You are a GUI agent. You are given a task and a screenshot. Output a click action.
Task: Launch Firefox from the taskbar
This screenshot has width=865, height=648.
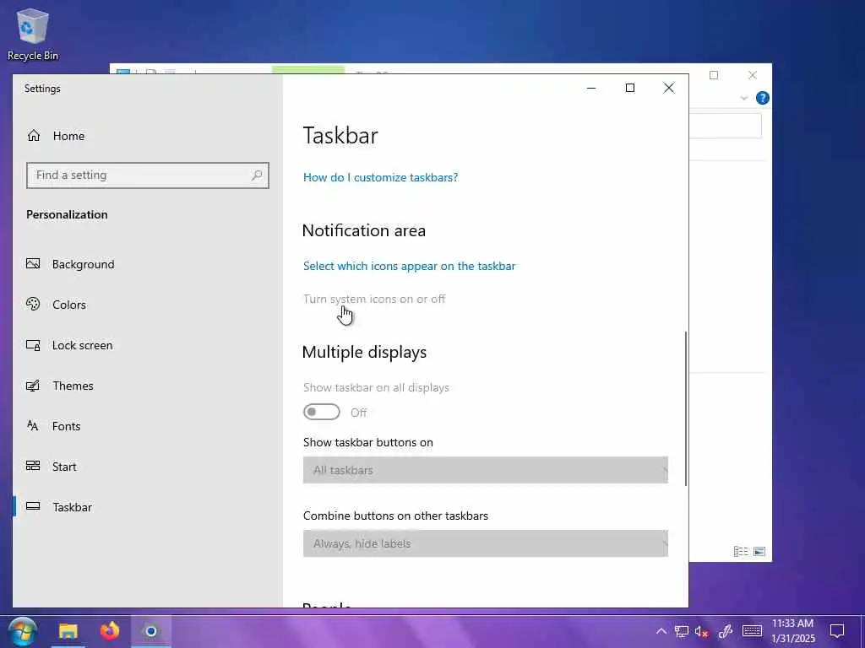coord(110,631)
